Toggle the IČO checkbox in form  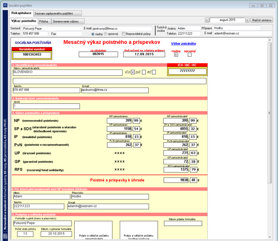pos(133,72)
